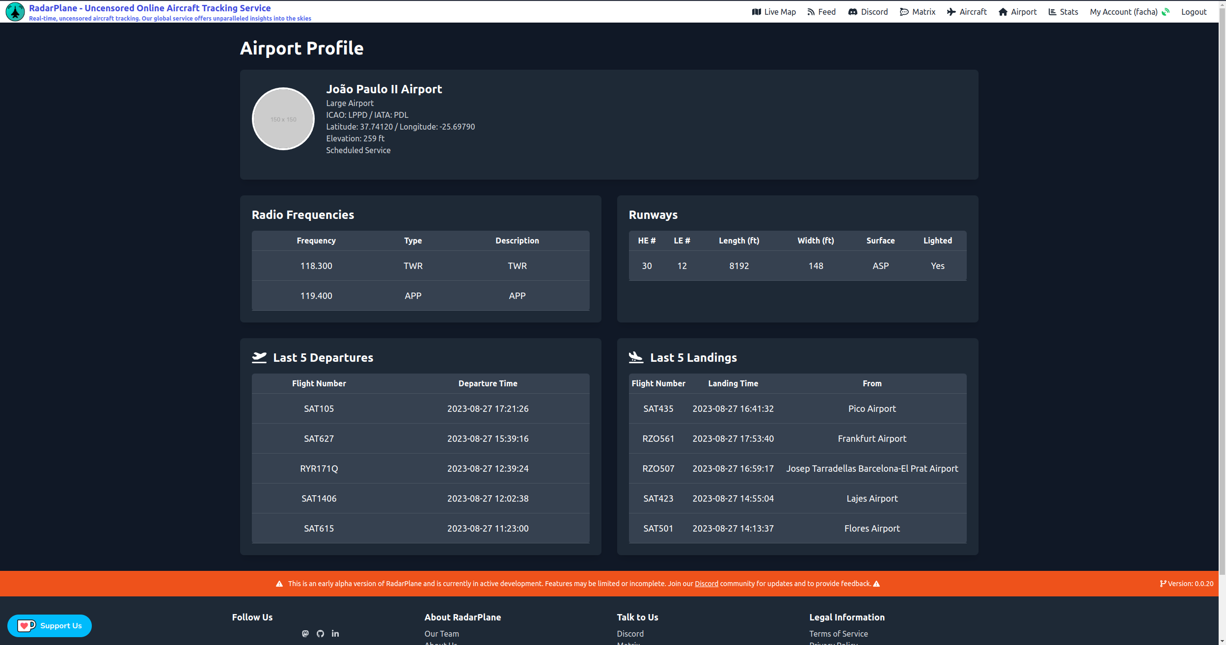Viewport: 1226px width, 645px height.
Task: Click the João Paulo II Airport heading
Action: tap(384, 89)
